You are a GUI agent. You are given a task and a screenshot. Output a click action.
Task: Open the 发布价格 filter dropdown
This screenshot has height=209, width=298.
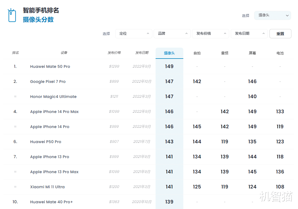pos(210,34)
